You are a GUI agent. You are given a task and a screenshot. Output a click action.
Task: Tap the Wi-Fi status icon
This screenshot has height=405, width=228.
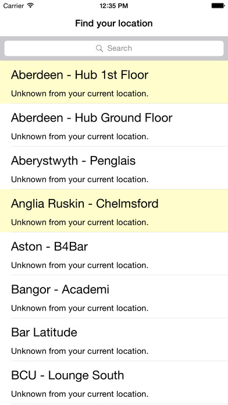30,6
